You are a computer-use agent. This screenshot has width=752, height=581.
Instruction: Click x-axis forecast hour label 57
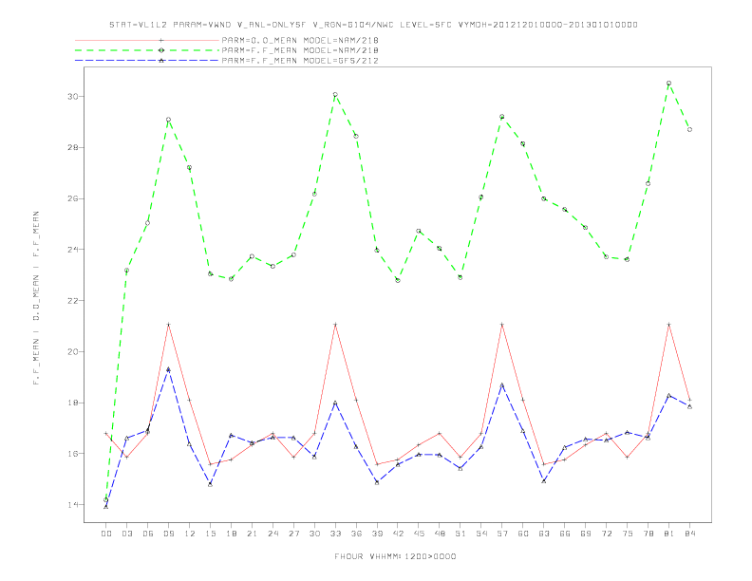click(502, 534)
